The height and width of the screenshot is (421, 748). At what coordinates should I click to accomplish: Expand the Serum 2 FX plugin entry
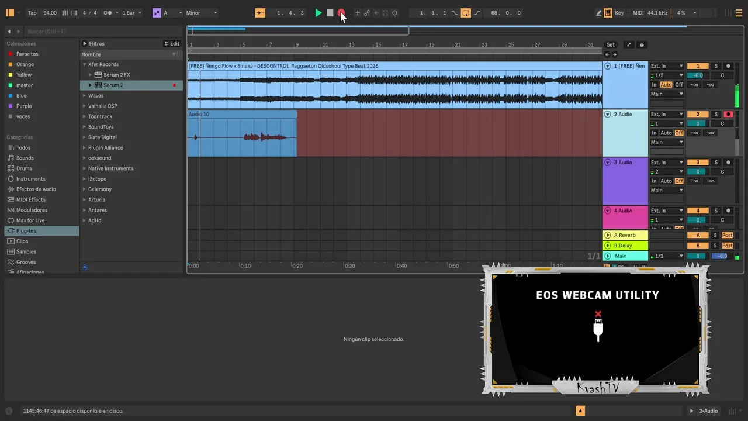91,75
